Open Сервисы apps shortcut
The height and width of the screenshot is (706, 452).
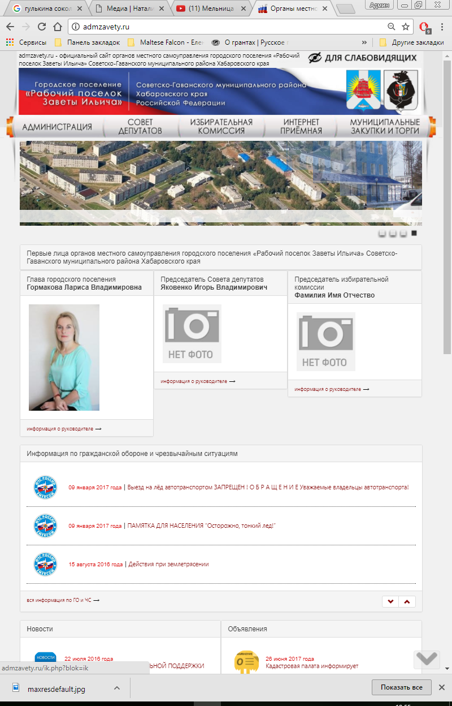(26, 42)
